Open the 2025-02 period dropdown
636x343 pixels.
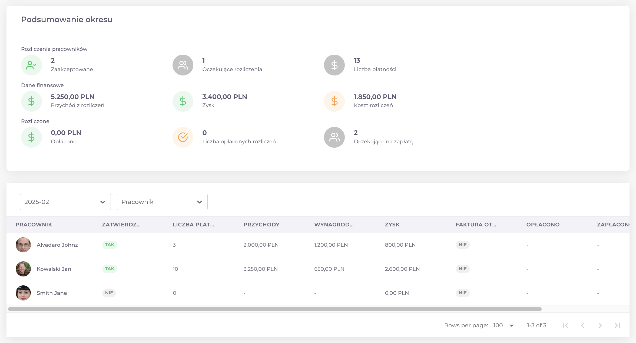coord(65,202)
